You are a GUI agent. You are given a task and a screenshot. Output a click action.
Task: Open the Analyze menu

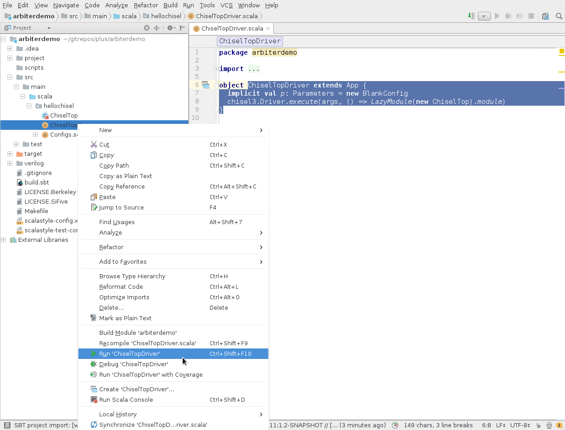point(116,5)
